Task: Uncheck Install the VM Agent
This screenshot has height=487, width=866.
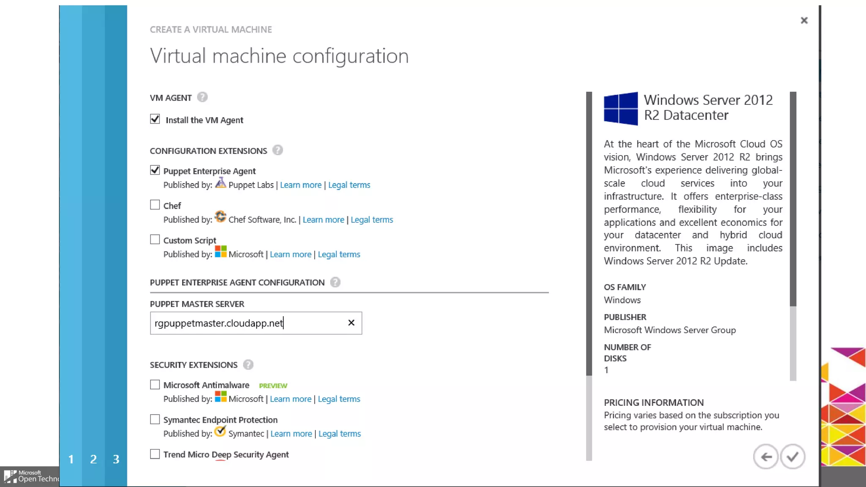Action: click(155, 119)
